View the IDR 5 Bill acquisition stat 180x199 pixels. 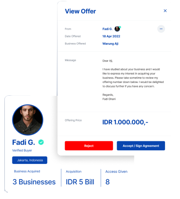click(80, 182)
